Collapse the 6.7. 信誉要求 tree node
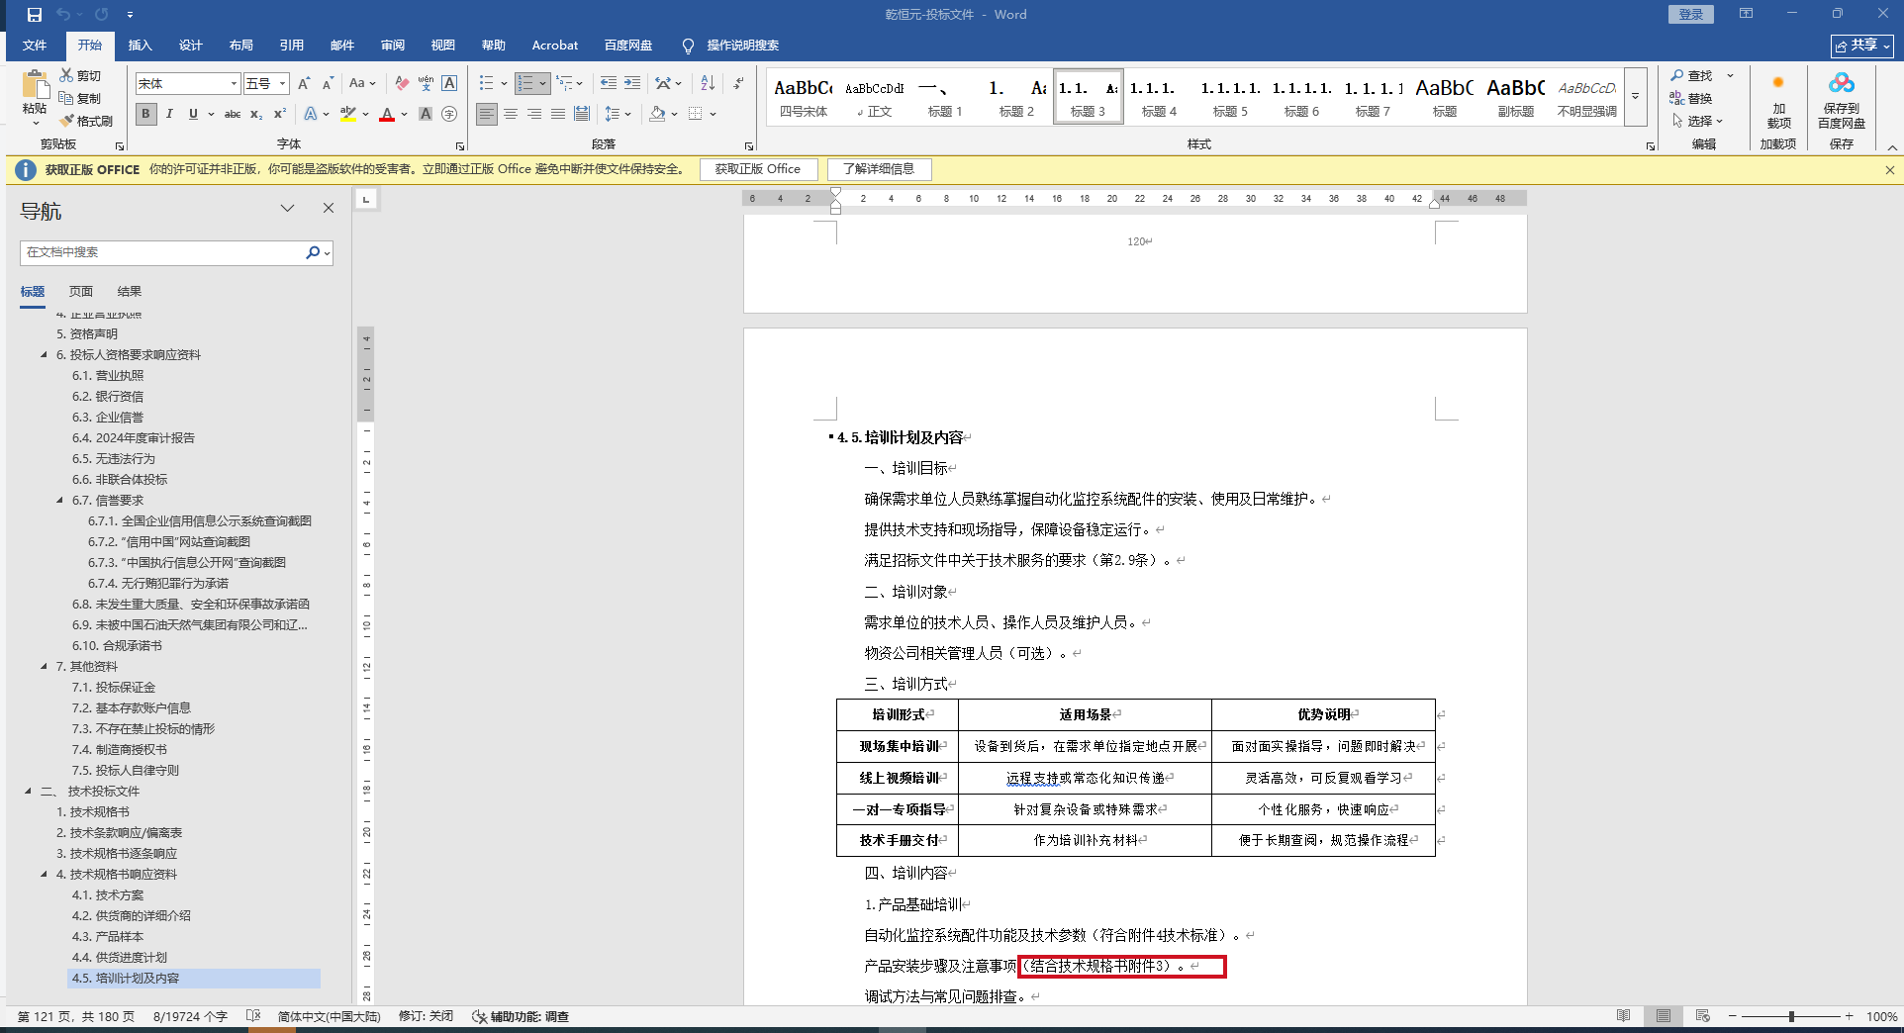Image resolution: width=1904 pixels, height=1033 pixels. (x=59, y=501)
